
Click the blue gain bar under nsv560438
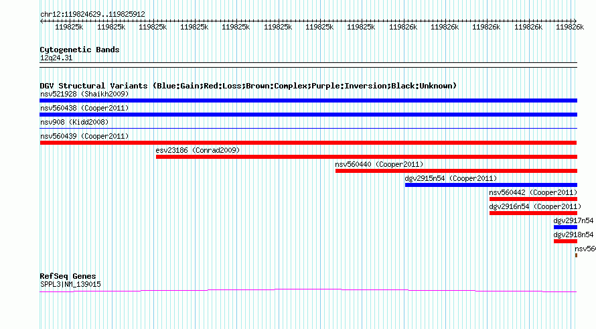coord(308,115)
